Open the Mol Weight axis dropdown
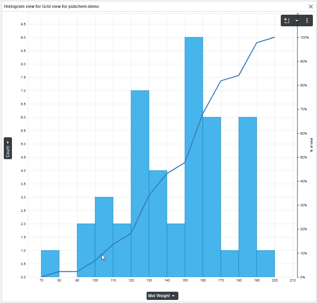Screen dimensions: 317x303 173,296
